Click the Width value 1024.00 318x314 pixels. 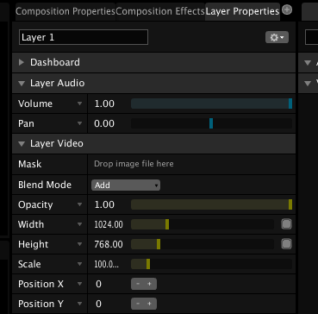109,224
